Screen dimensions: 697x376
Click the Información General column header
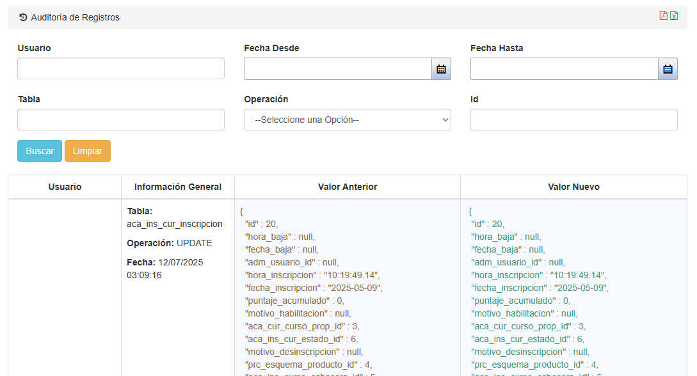(x=178, y=187)
